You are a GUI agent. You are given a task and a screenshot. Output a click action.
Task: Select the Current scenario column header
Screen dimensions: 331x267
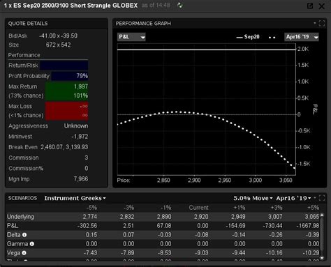(198, 208)
